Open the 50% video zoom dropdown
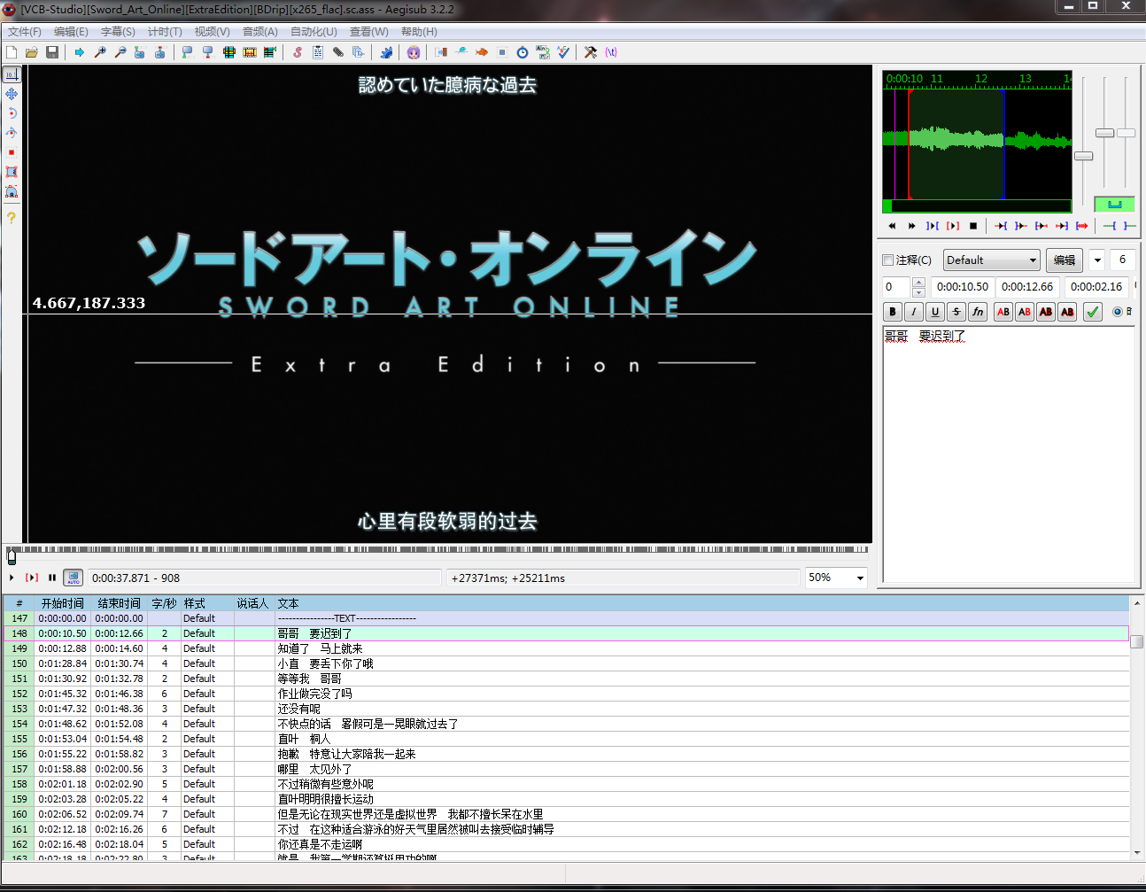Screen dimensions: 1146x892 (836, 578)
